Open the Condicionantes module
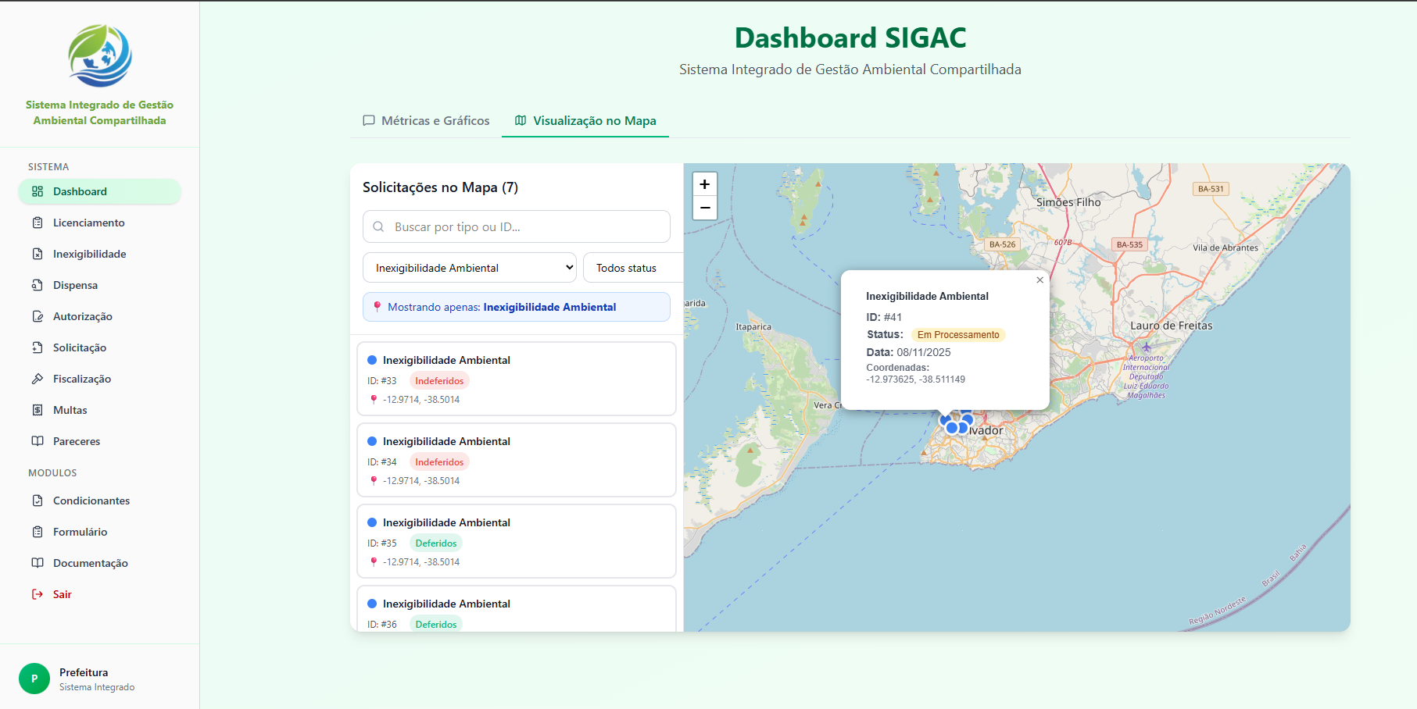This screenshot has height=709, width=1417. [91, 501]
